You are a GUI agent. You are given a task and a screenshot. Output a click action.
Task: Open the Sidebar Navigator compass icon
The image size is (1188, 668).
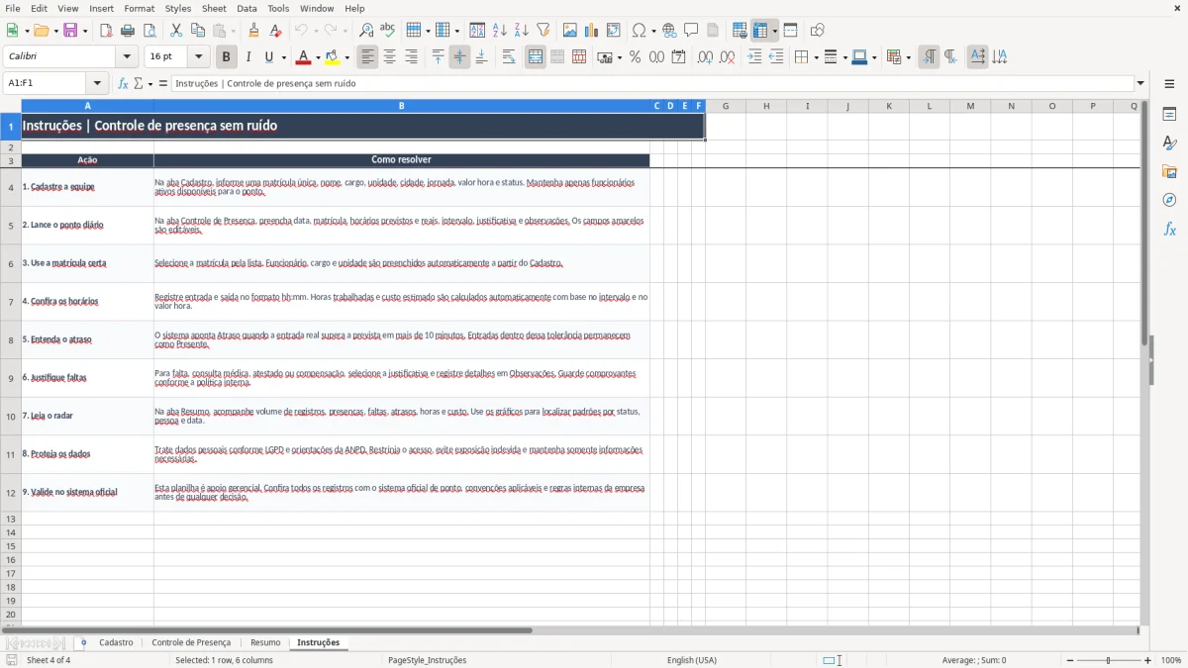pos(1169,200)
